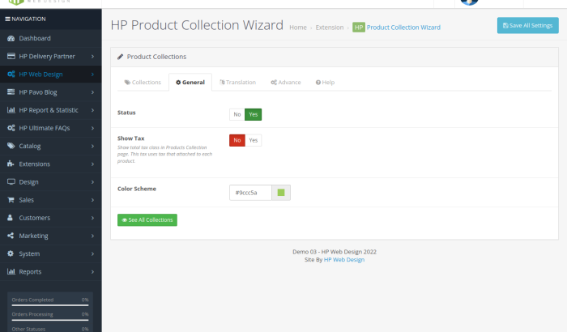Click the HP Web Design logo
This screenshot has height=332, width=567.
(x=39, y=2)
